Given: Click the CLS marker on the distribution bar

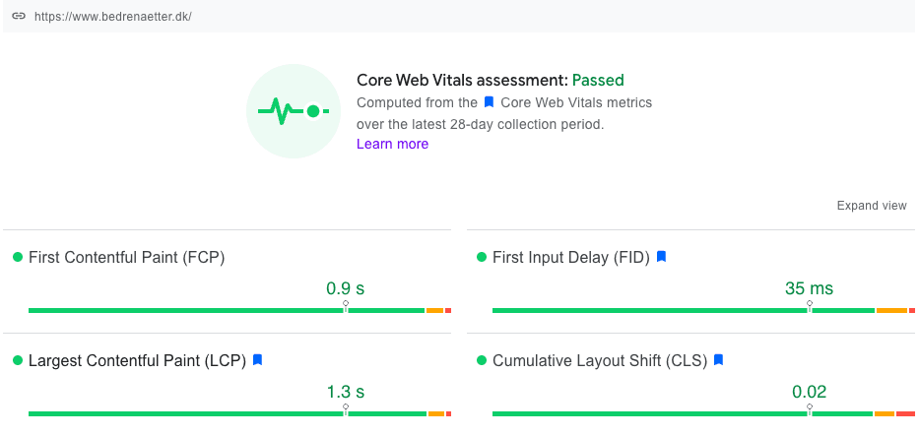Looking at the screenshot, I should [810, 409].
